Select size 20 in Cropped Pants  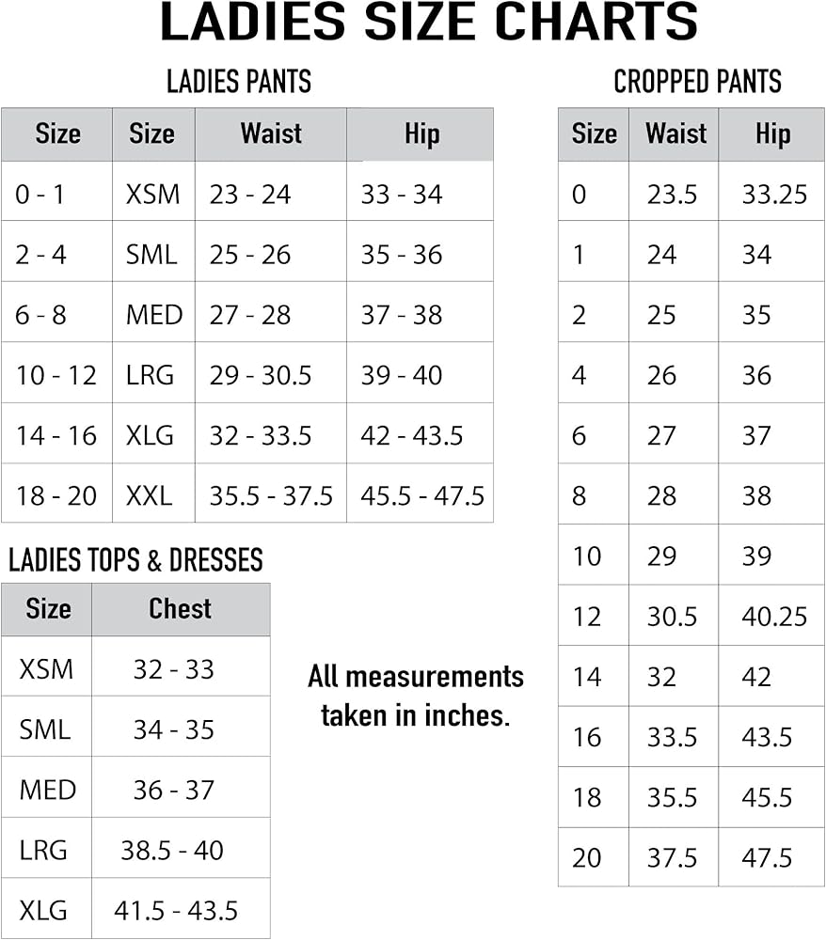[x=587, y=857]
